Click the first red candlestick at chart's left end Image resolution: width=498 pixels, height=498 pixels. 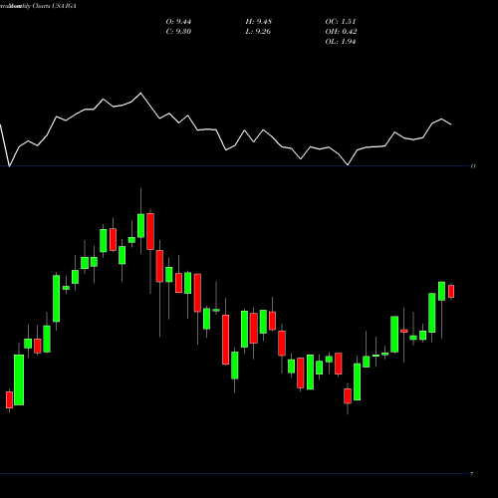9,399
